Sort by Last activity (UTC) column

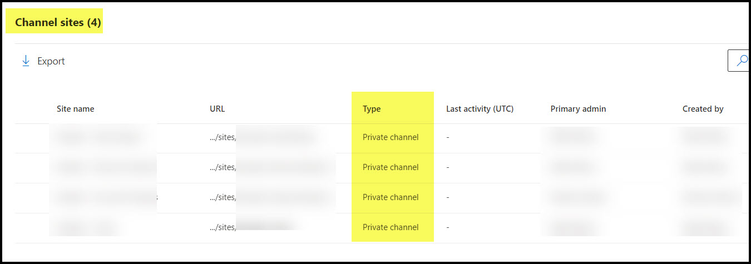[x=480, y=109]
